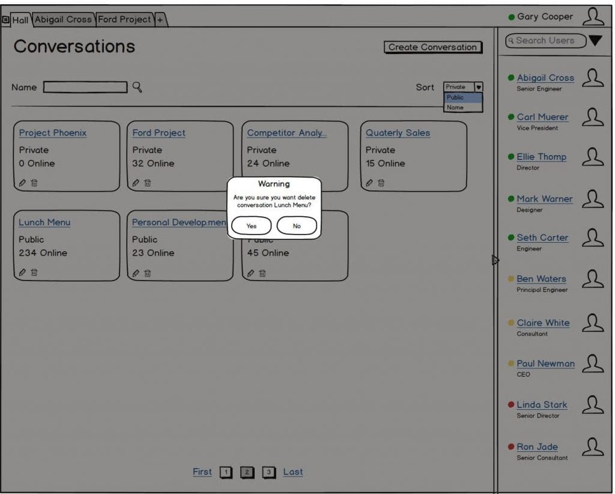Switch to the Abigail Cross tab
Viewport: 615px width, 494px height.
pos(63,19)
